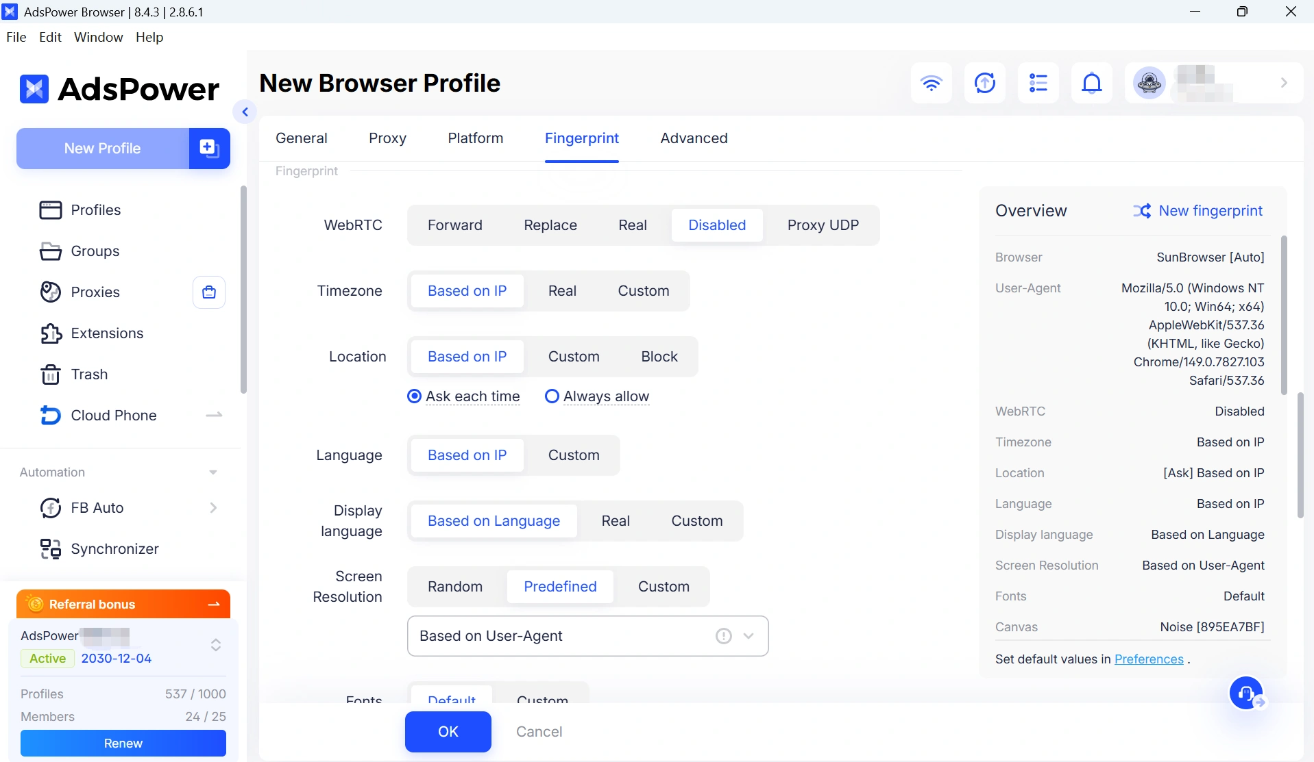Open the File menu
Screen dimensions: 1314x762
[16, 37]
